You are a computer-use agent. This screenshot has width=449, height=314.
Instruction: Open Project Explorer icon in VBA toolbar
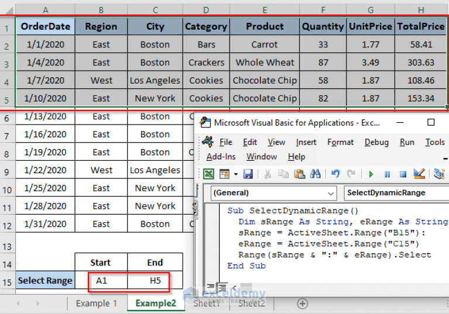(439, 174)
